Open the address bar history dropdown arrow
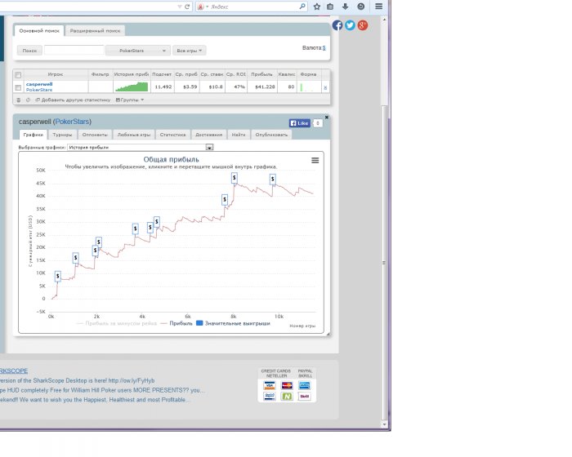Screen dimensions: 572x457 pos(180,7)
